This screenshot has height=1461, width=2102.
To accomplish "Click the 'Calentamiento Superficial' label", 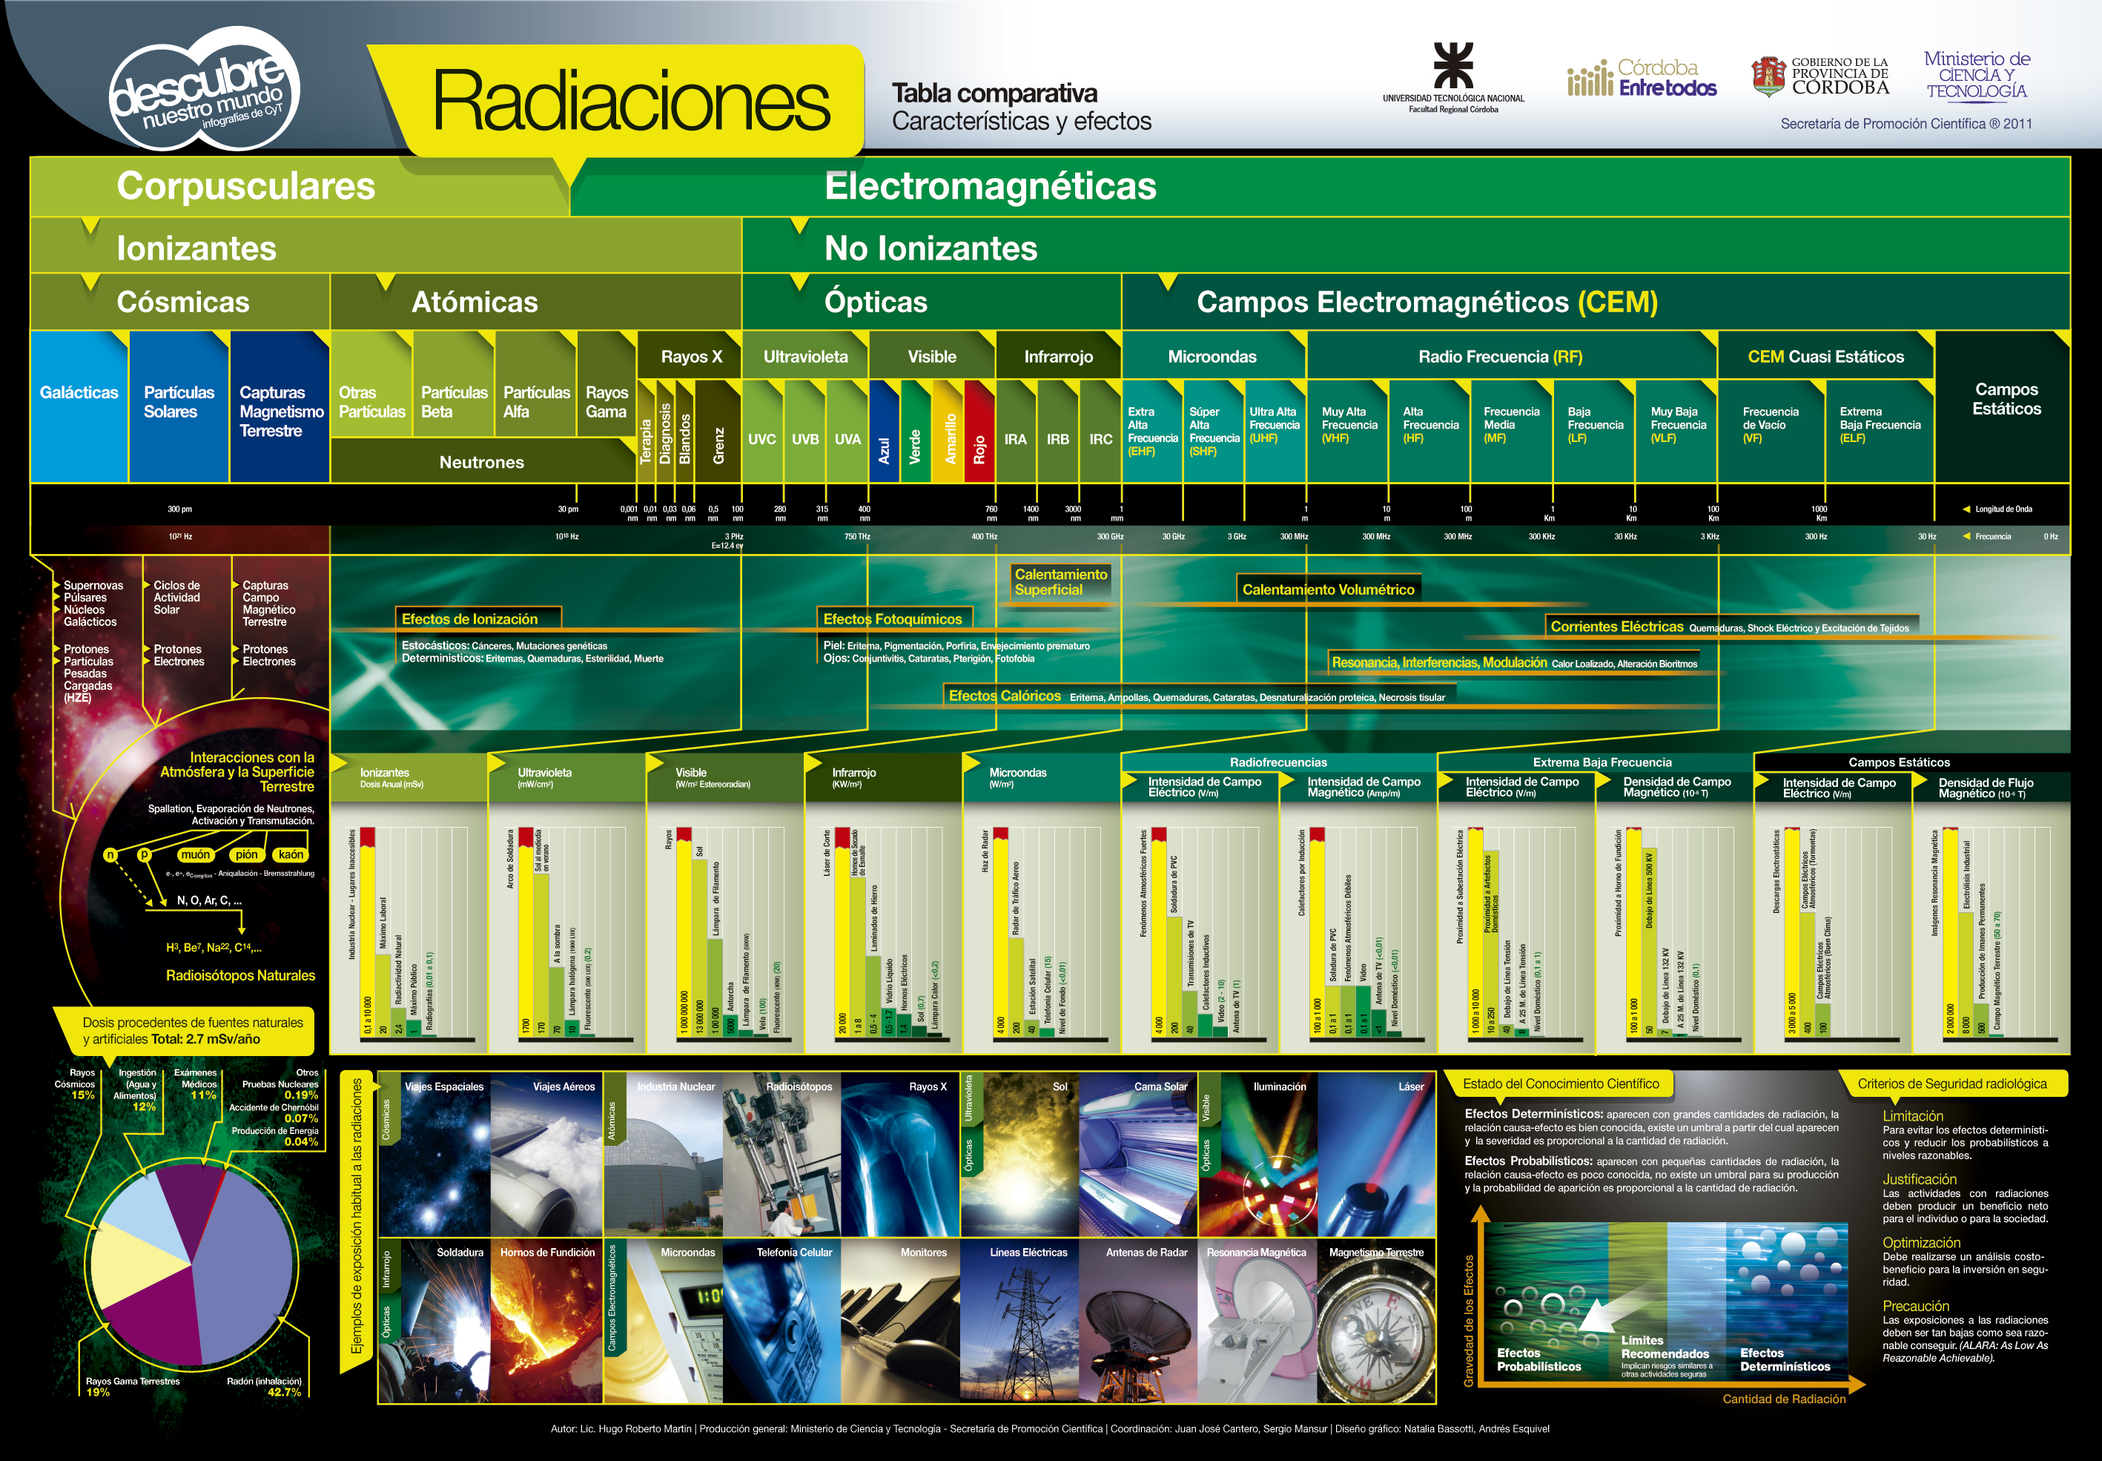I will [1060, 582].
